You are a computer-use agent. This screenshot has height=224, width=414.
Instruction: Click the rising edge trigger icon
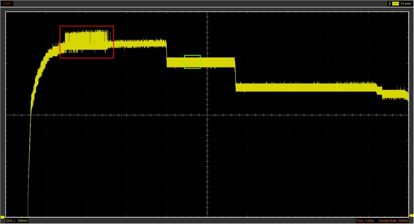[x=389, y=3]
